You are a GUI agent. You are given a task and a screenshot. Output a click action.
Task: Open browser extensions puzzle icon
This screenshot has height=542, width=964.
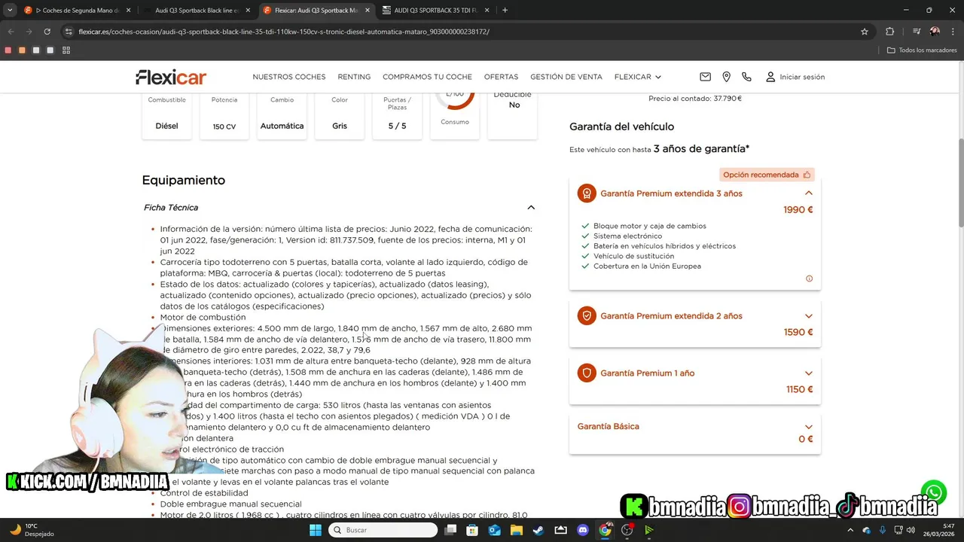(x=889, y=32)
